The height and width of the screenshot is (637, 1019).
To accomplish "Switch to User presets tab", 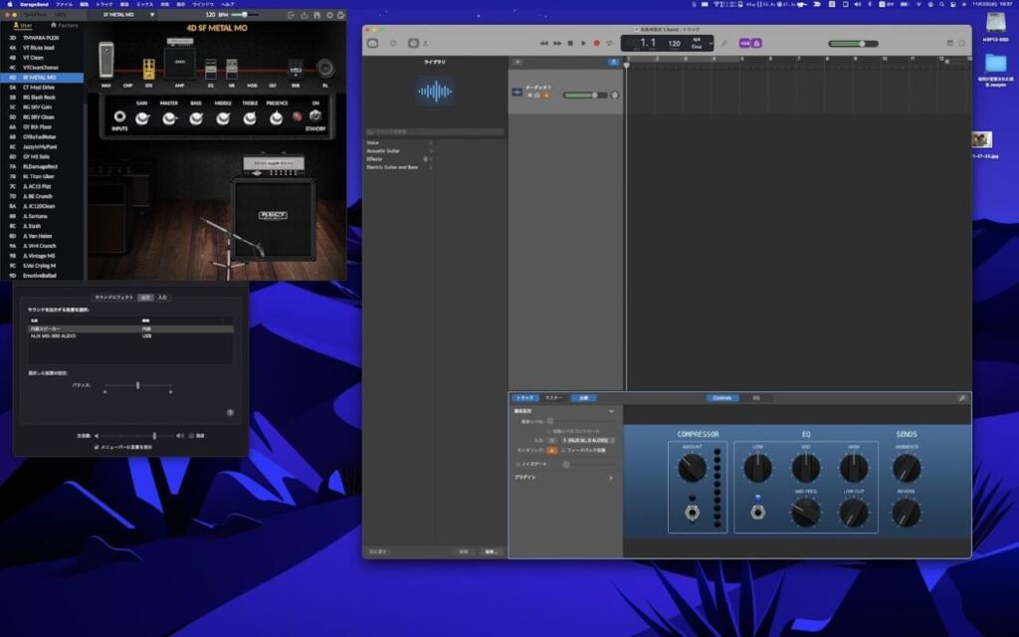I will (22, 25).
